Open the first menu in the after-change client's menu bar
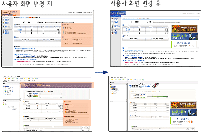Viewport: 202px width, 133px height. [112, 77]
